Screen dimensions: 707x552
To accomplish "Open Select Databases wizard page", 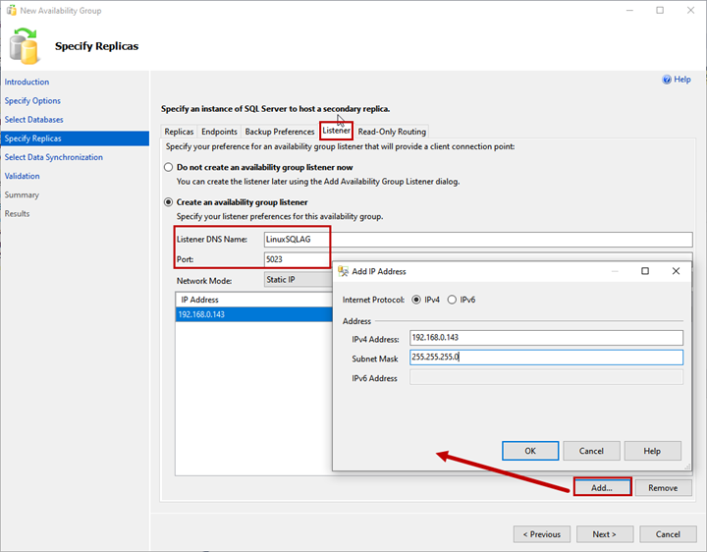I will click(33, 120).
